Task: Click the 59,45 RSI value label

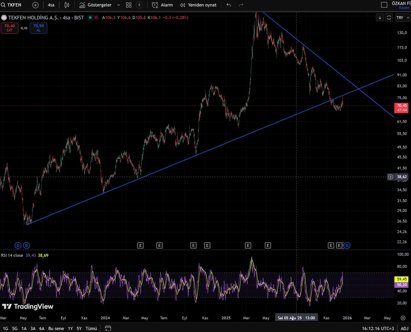Action: [401, 279]
